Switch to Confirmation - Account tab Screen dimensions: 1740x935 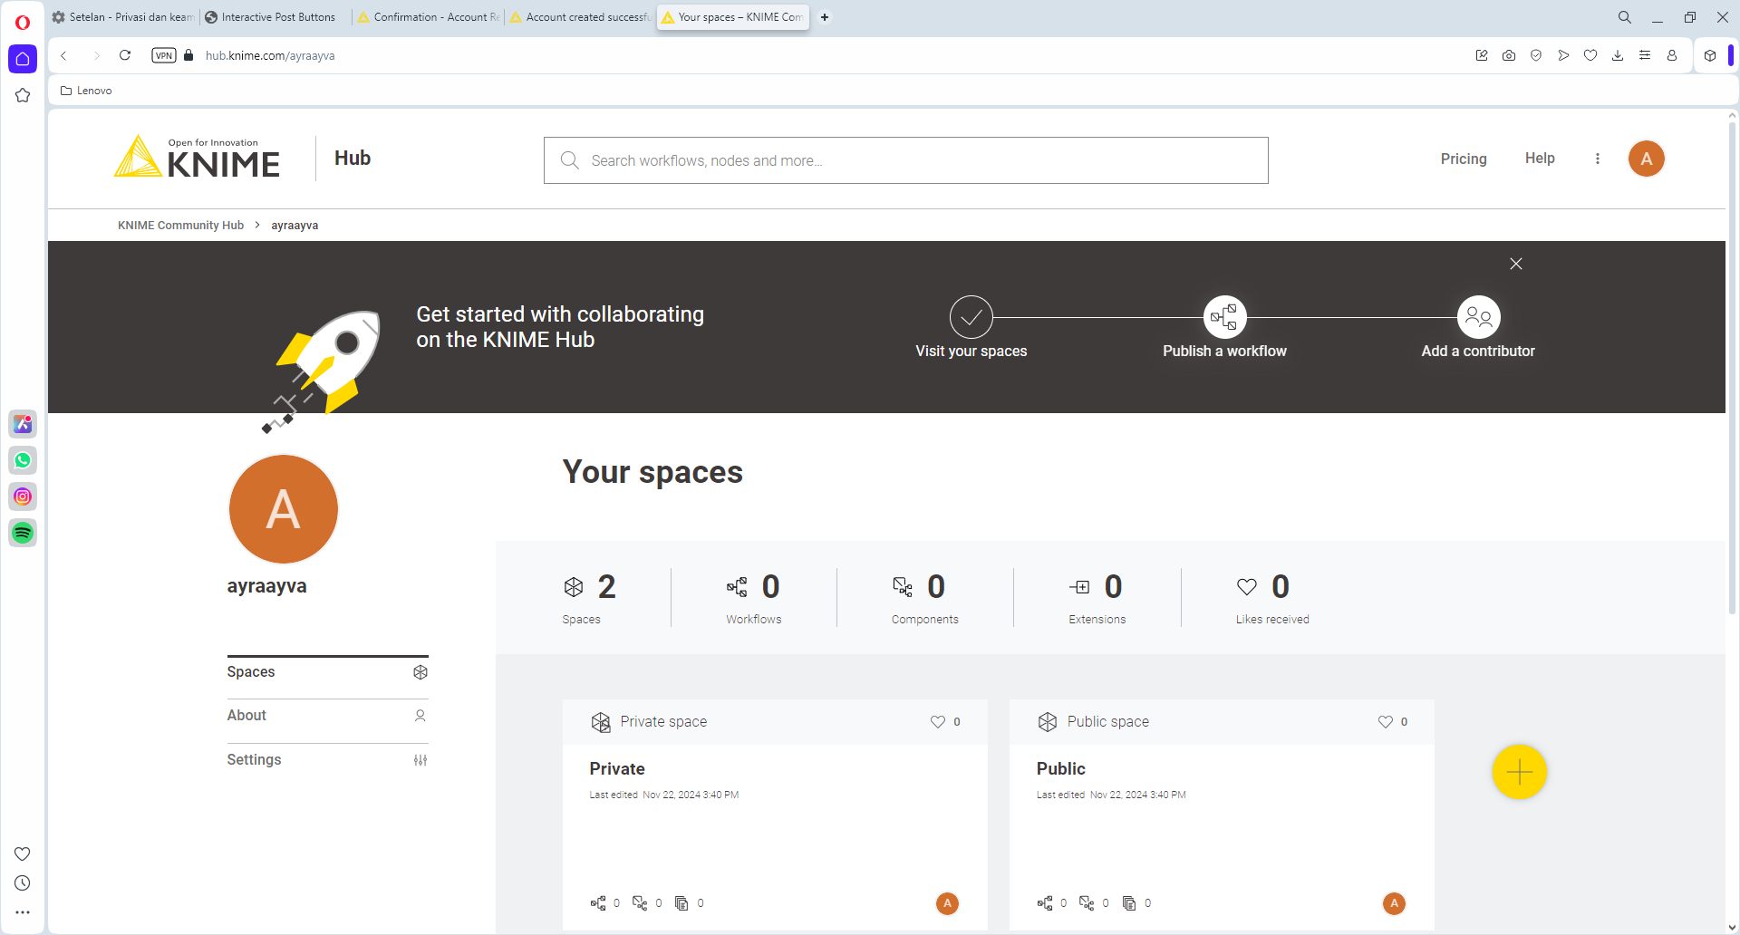(429, 17)
